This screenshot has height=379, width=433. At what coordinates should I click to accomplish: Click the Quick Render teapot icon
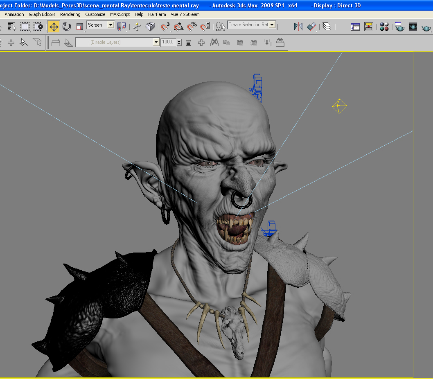click(426, 27)
